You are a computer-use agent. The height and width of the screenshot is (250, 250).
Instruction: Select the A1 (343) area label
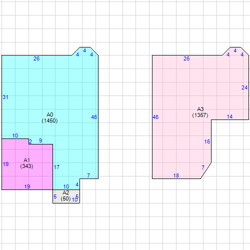26,163
